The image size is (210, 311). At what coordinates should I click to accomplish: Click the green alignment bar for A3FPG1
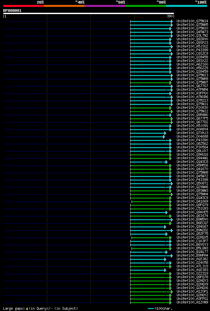151,299
